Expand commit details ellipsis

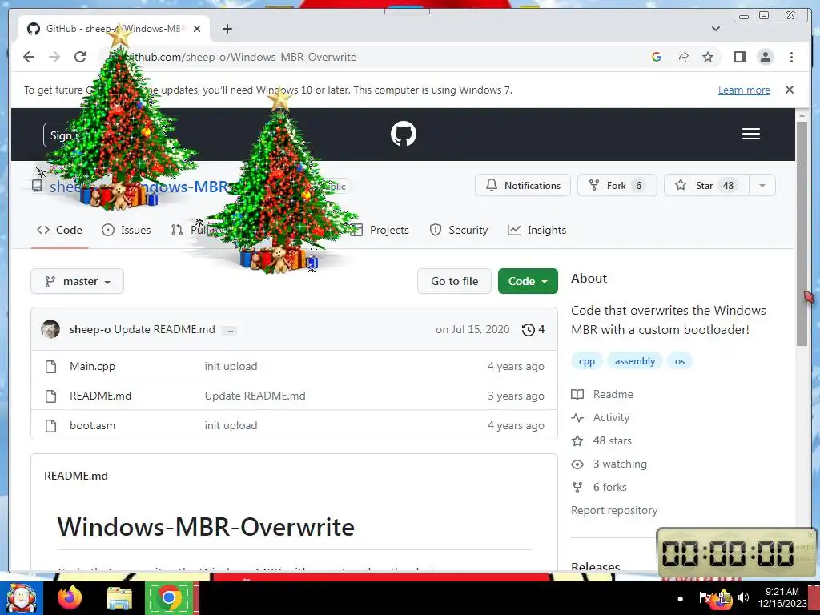[230, 330]
